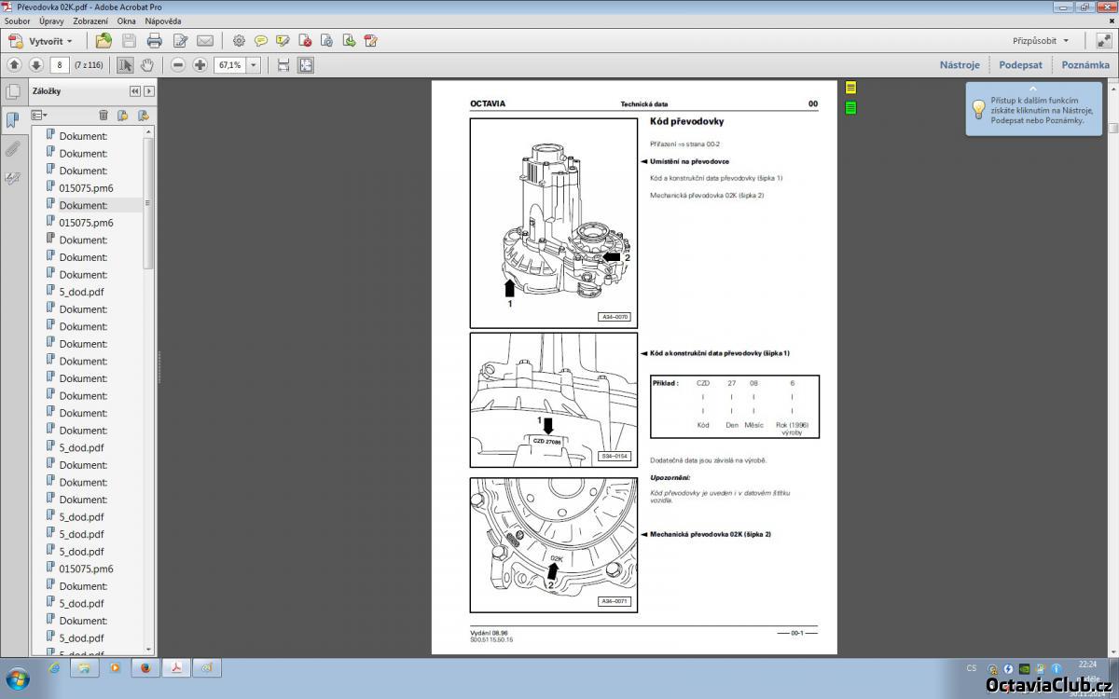Toggle the Bookmarks panel ribbon icon
Screen dimensions: 1119x699
coord(12,120)
